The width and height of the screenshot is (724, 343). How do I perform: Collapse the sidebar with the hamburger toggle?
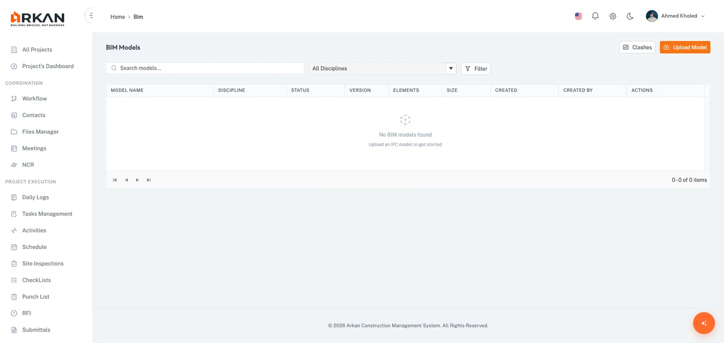point(90,15)
